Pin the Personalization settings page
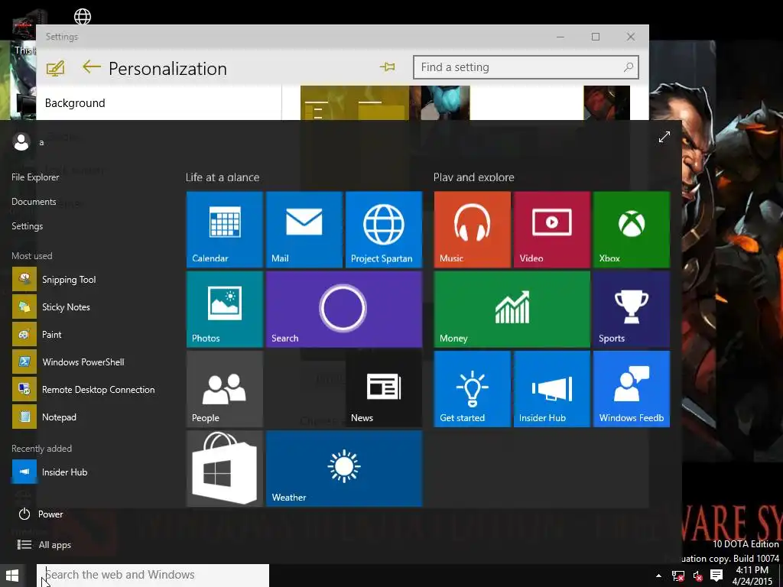783x587 pixels. tap(388, 66)
